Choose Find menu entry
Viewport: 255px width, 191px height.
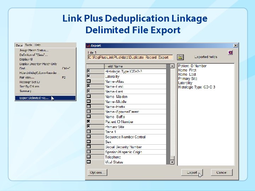(45, 68)
